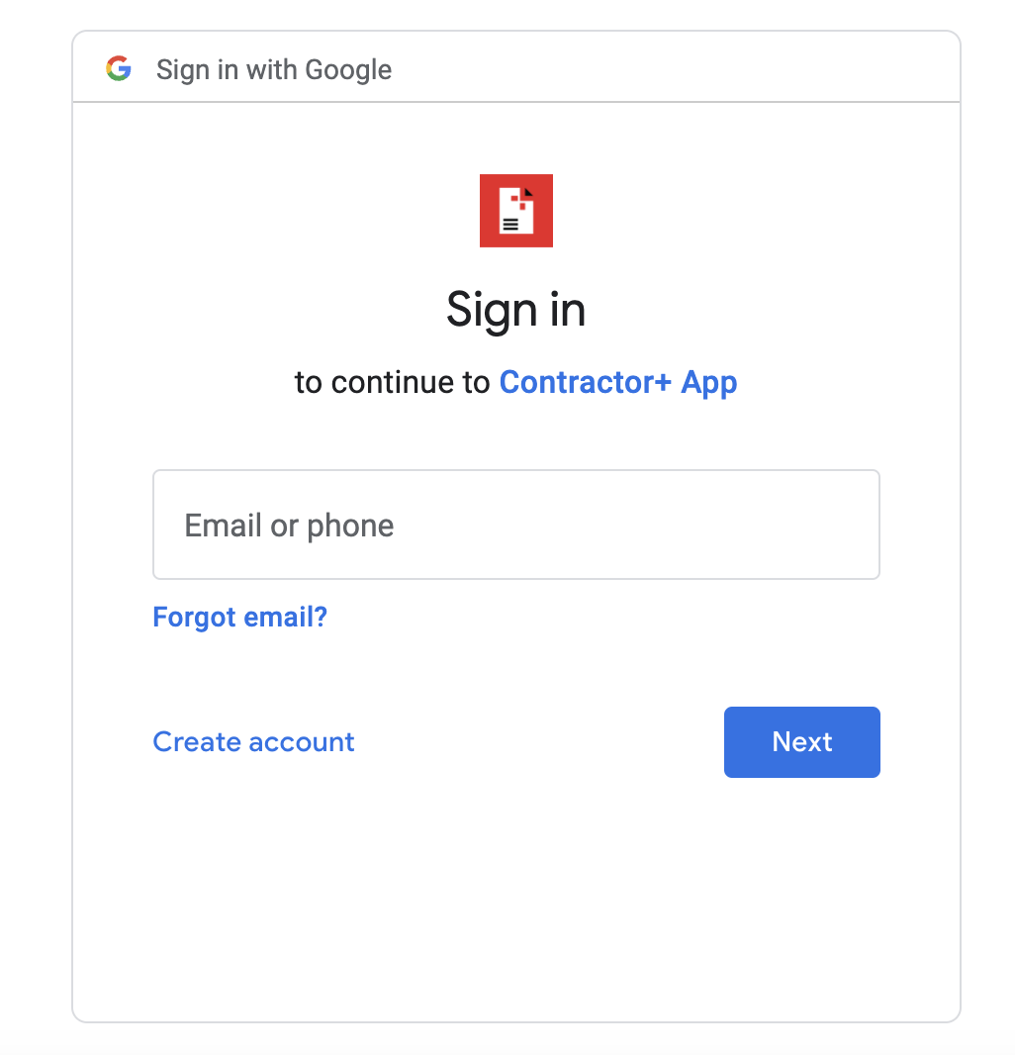Image resolution: width=1015 pixels, height=1055 pixels.
Task: Click the dialog header bar beside the title
Action: tap(673, 67)
